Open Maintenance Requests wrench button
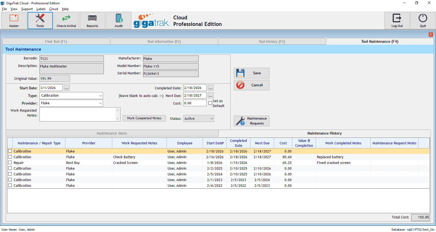Viewport: 436px width, 232px height. pos(251,121)
